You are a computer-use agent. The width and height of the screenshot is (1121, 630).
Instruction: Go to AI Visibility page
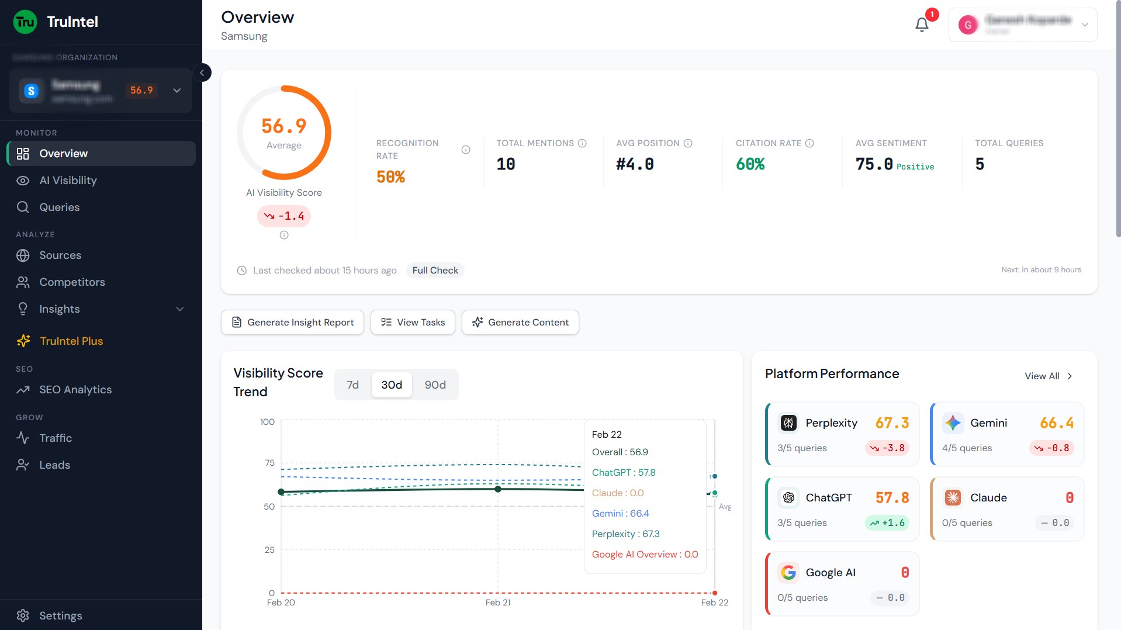coord(68,181)
